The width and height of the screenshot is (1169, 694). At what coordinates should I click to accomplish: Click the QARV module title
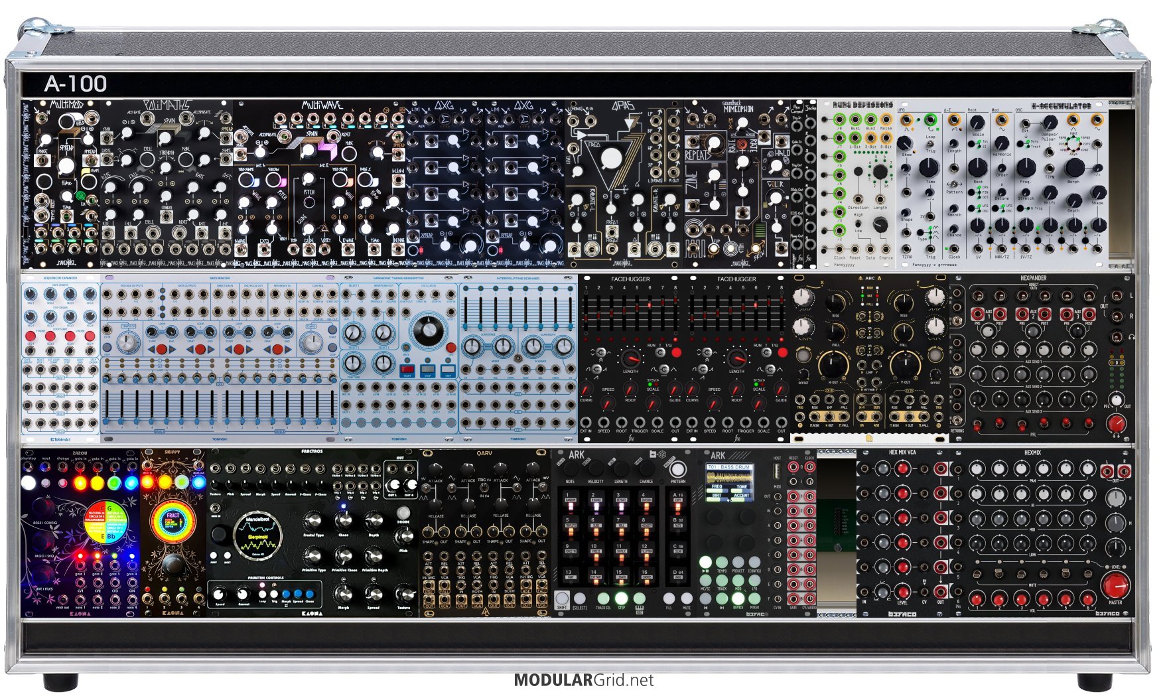coord(484,453)
